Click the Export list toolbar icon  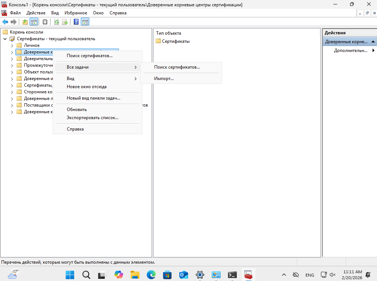65,22
